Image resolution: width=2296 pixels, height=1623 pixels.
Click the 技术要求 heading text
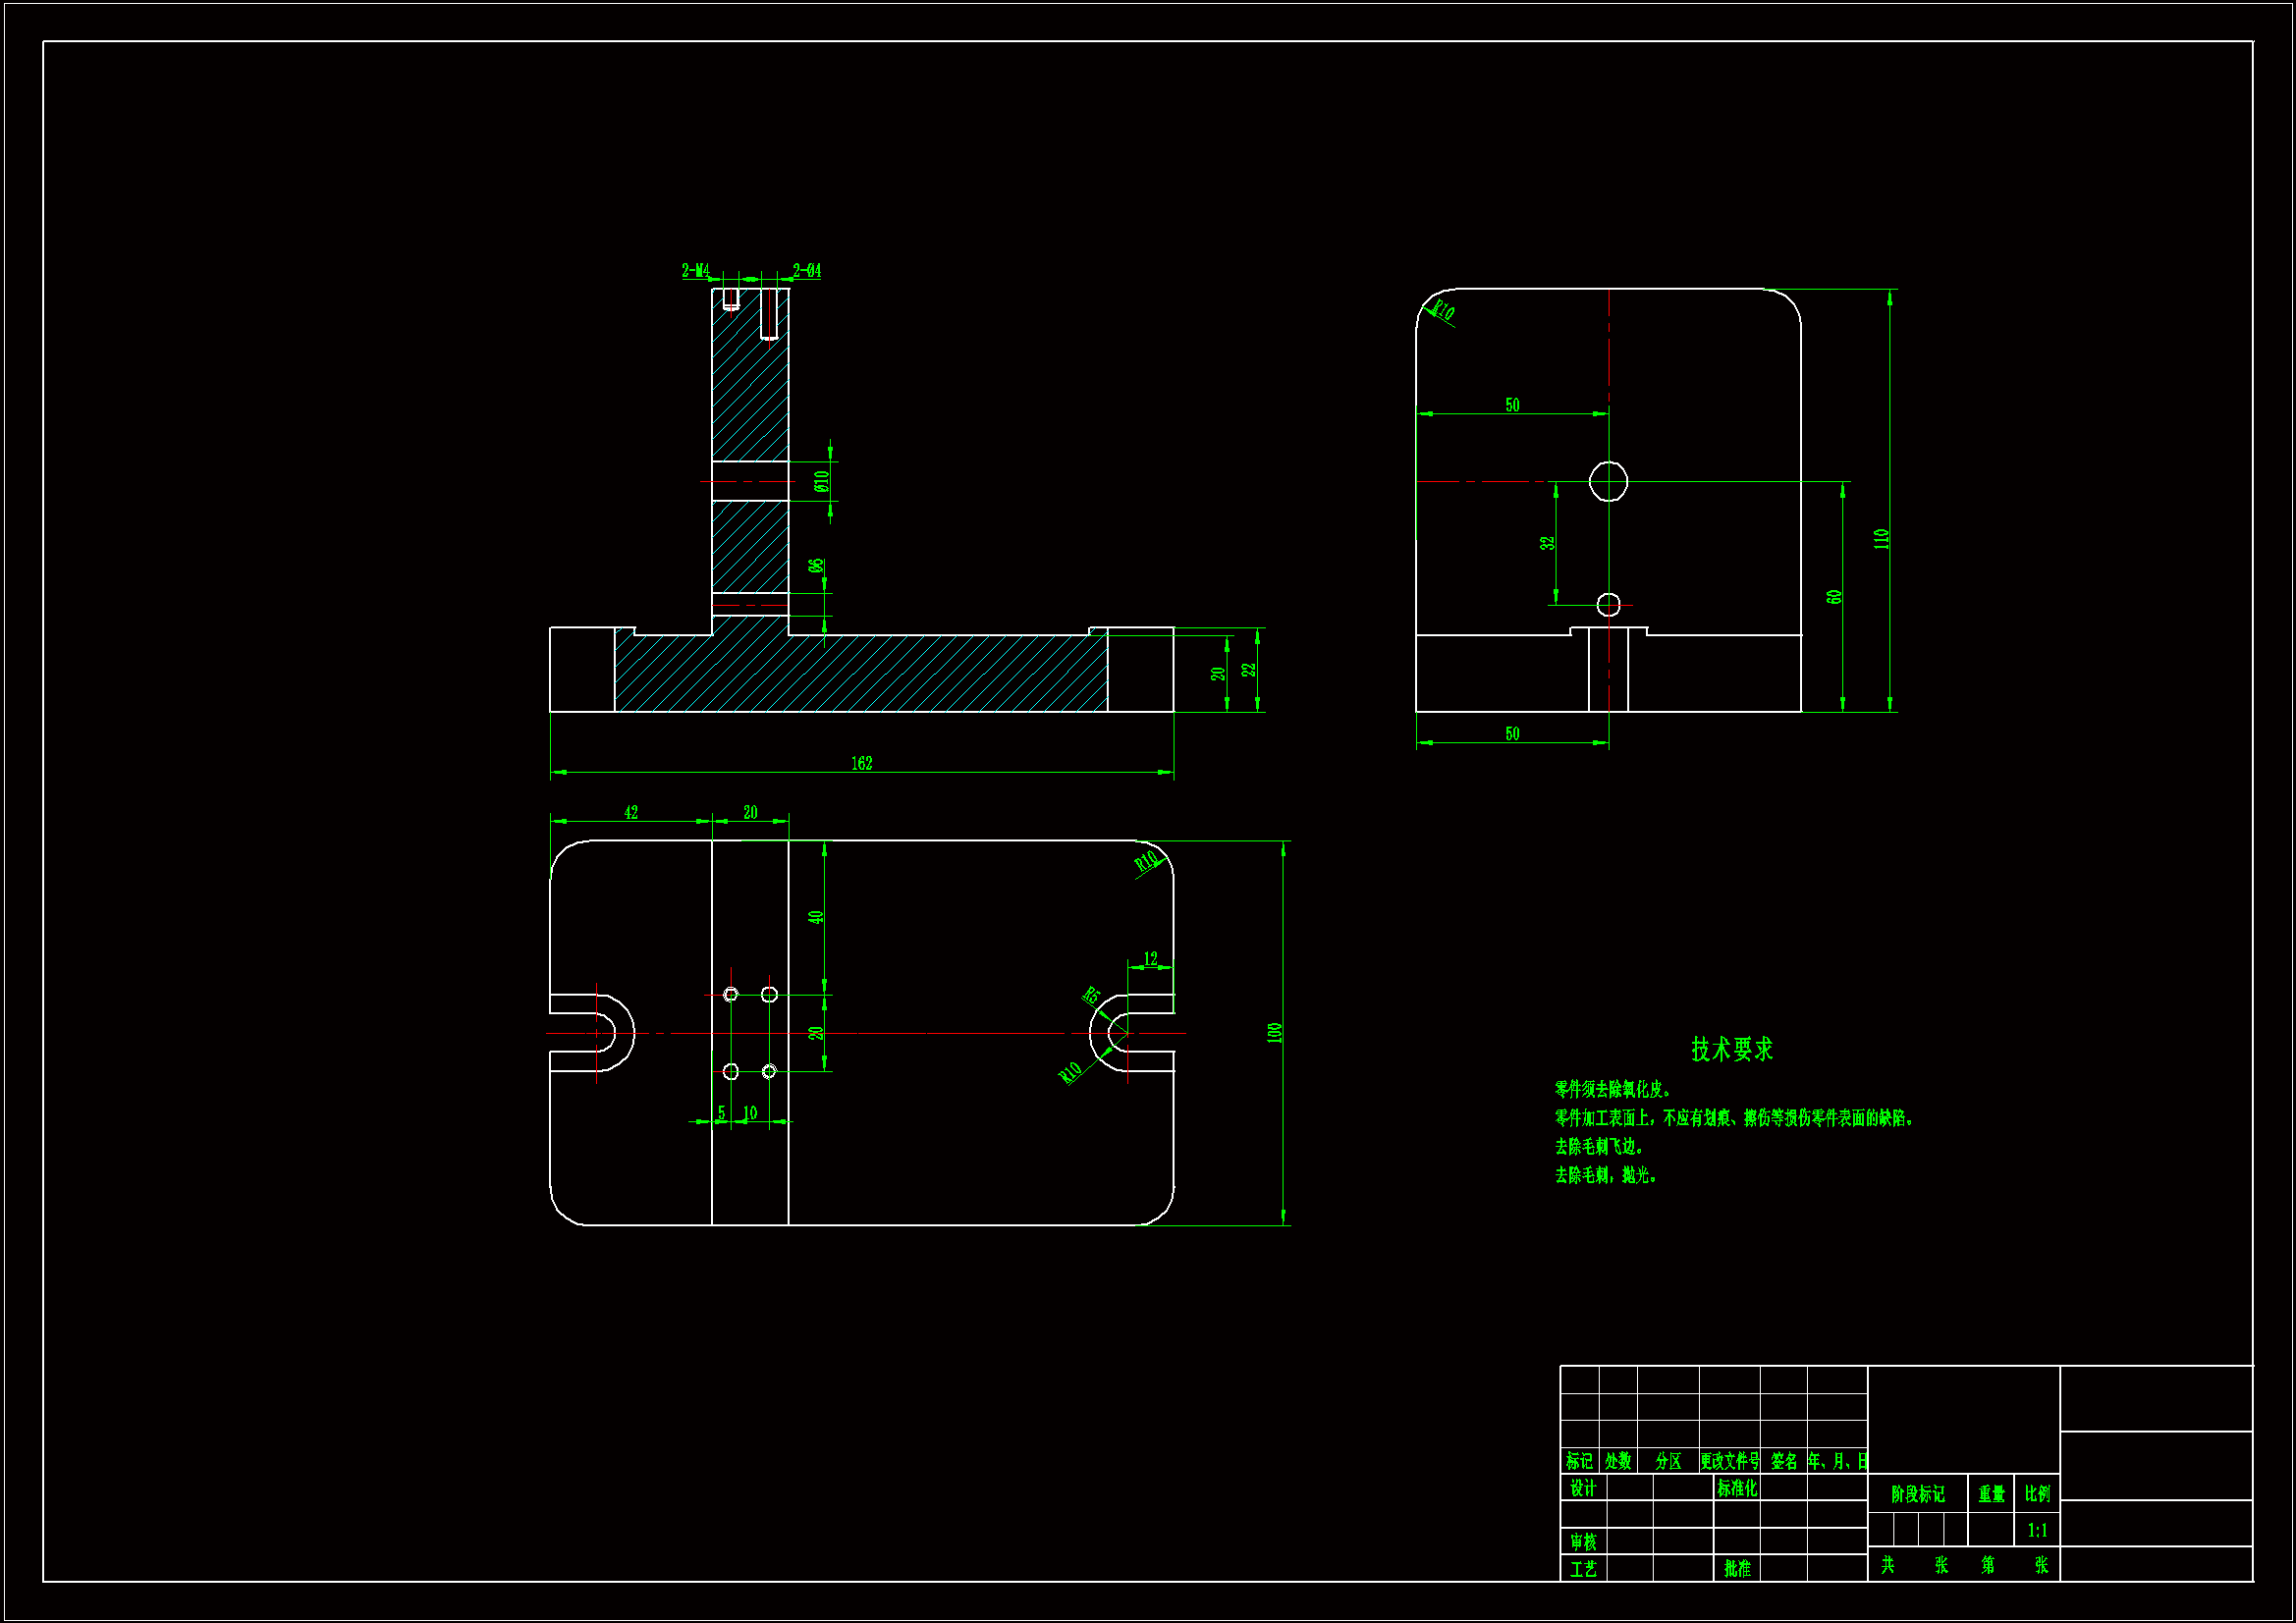[x=1731, y=1049]
